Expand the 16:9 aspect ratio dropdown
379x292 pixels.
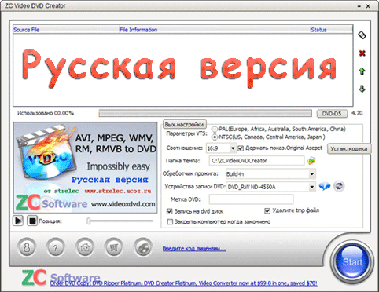tap(233, 148)
